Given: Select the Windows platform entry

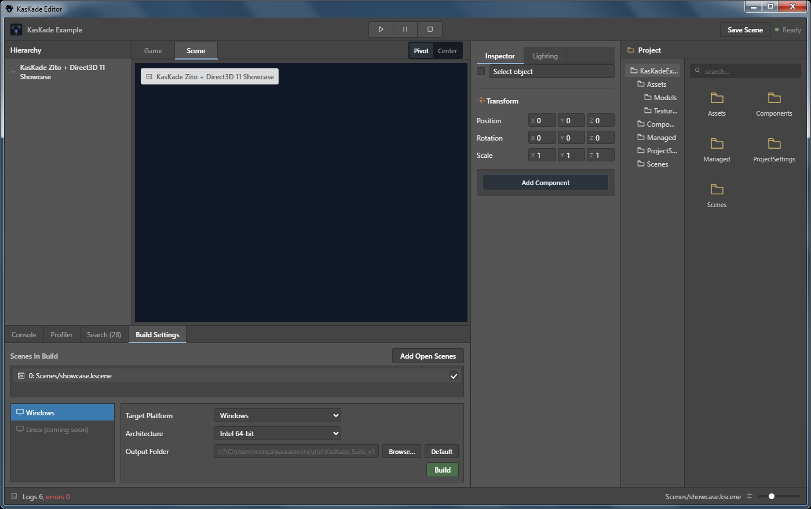Looking at the screenshot, I should pos(63,412).
